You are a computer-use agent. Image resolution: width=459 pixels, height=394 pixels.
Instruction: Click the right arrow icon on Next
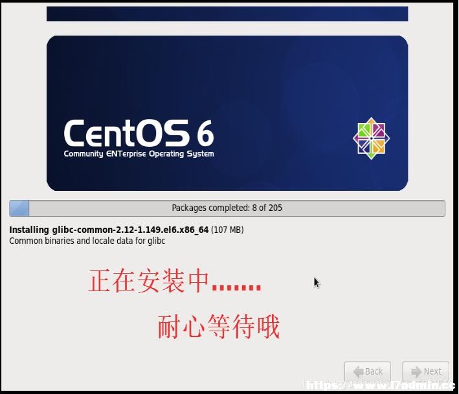416,372
